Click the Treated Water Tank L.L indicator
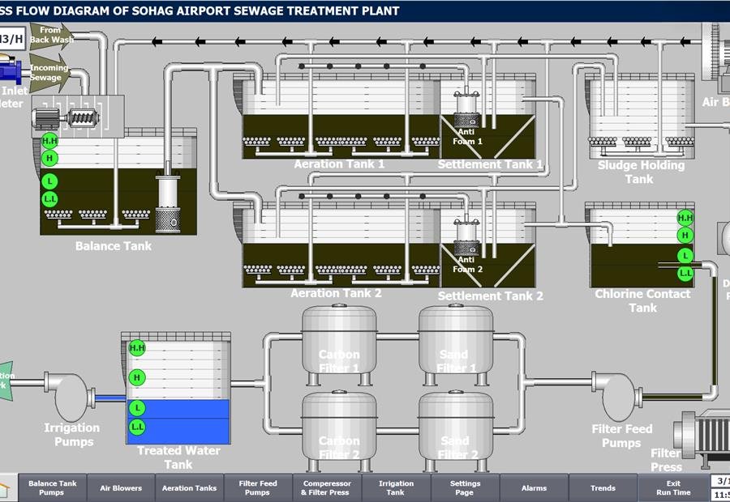 coord(137,427)
